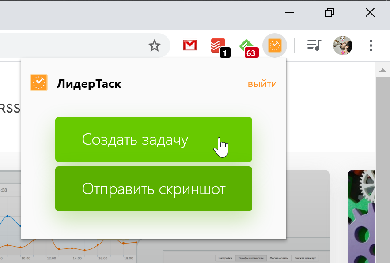Image resolution: width=390 pixels, height=263 pixels.
Task: Open the Feedly extension showing 63
Action: [249, 48]
